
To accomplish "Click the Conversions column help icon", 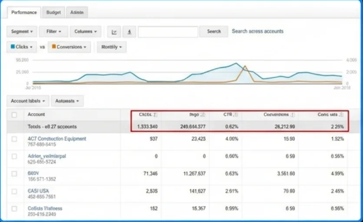I will click(293, 115).
